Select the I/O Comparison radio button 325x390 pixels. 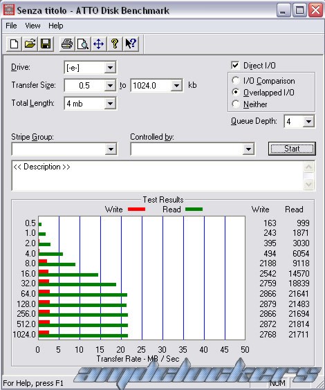click(x=236, y=80)
